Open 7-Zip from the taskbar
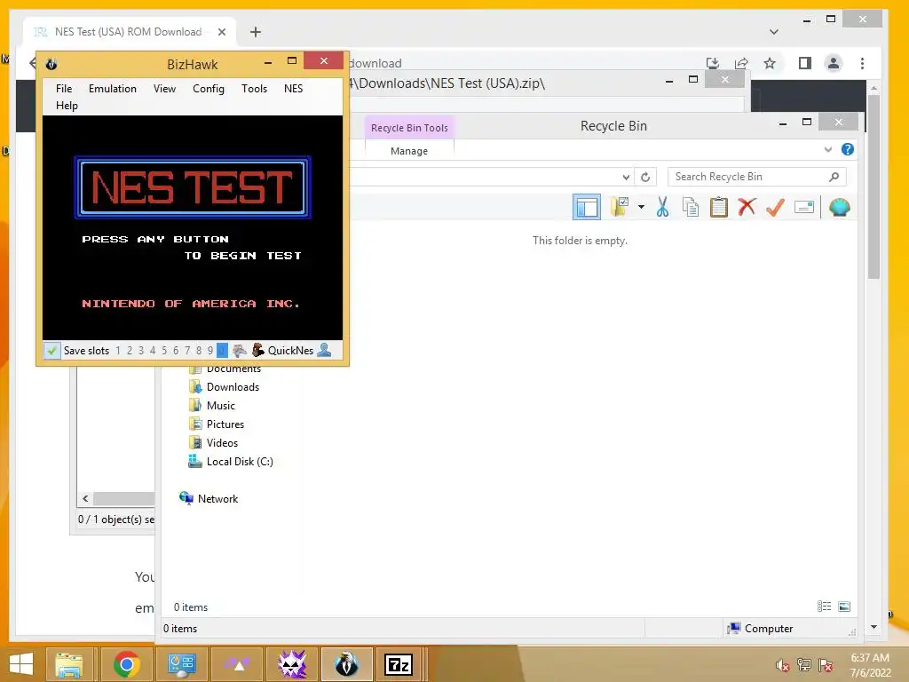Screen dimensions: 909x682 (x=399, y=664)
